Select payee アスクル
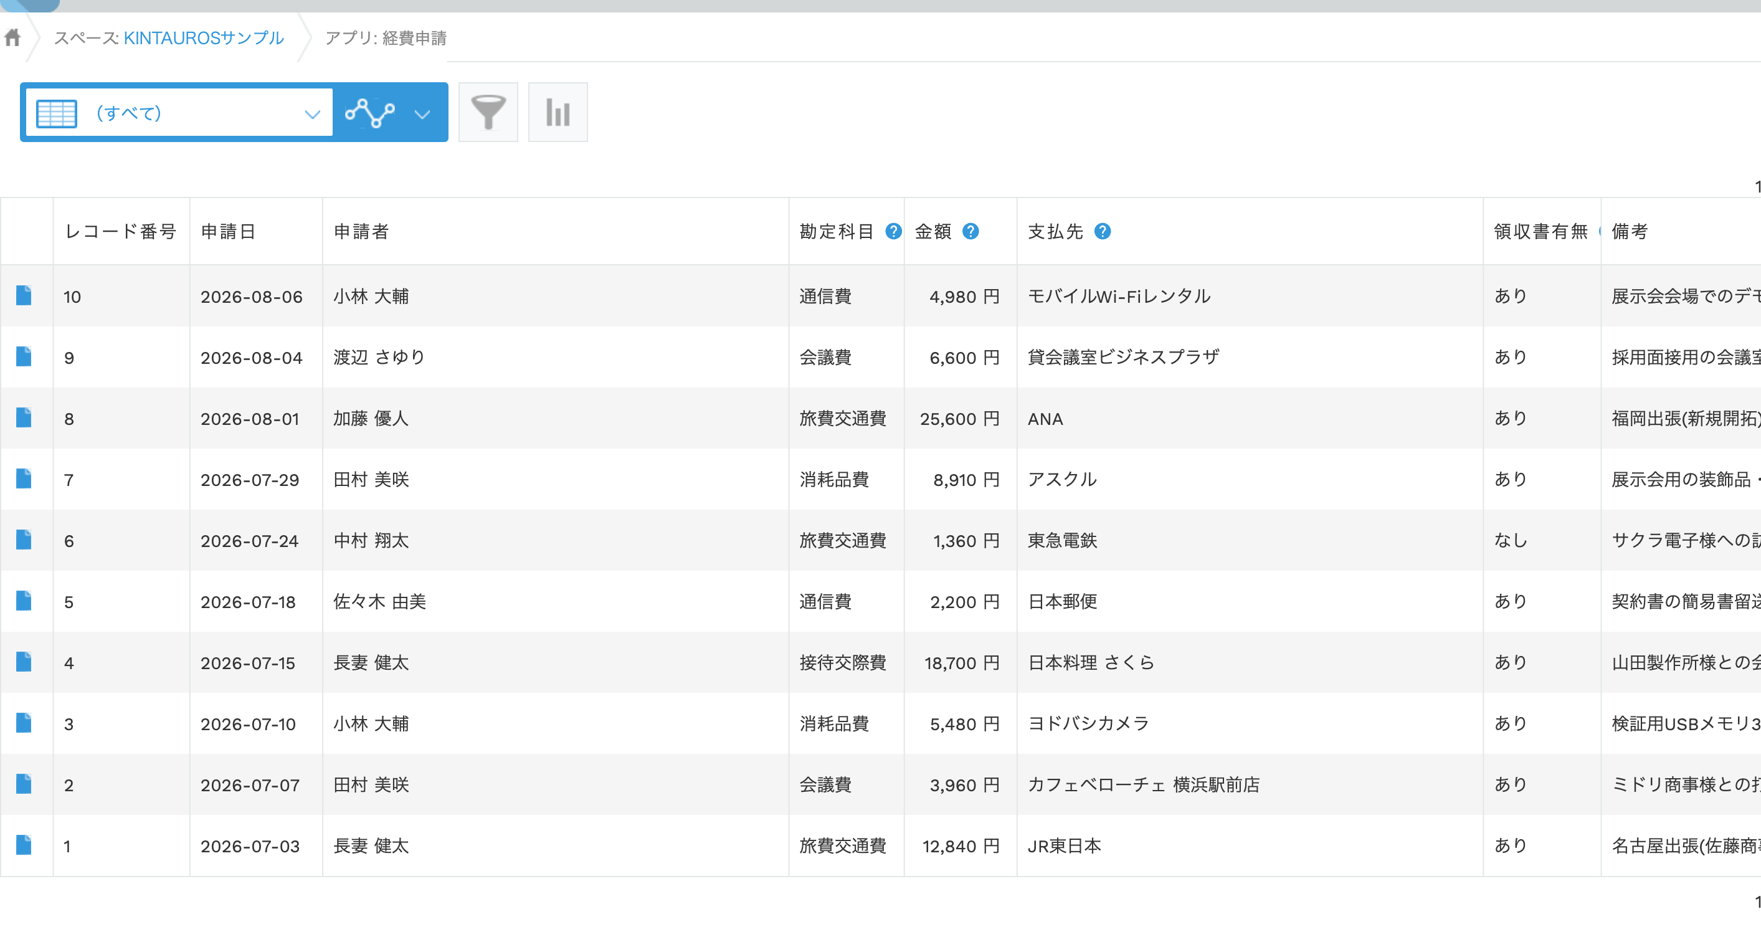This screenshot has width=1761, height=947. tap(1062, 479)
